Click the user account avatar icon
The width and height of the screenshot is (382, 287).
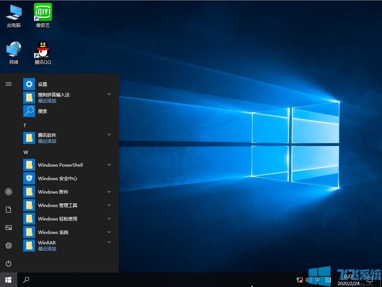[9, 192]
